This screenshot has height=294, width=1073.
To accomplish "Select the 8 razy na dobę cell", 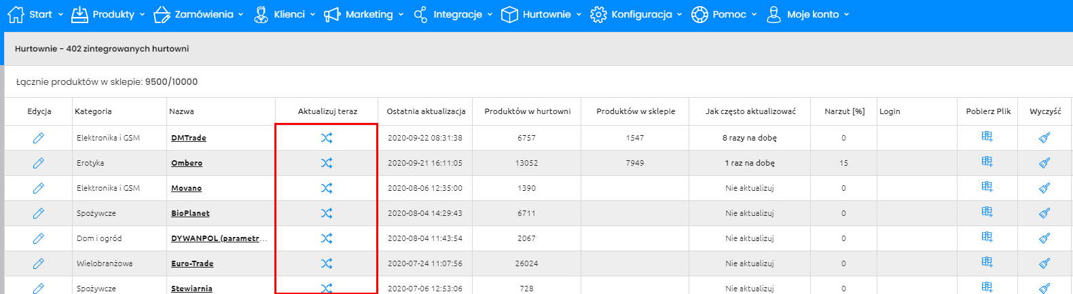I will click(750, 138).
